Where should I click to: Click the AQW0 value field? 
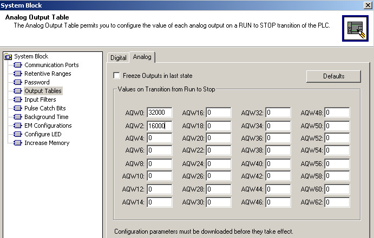point(159,113)
